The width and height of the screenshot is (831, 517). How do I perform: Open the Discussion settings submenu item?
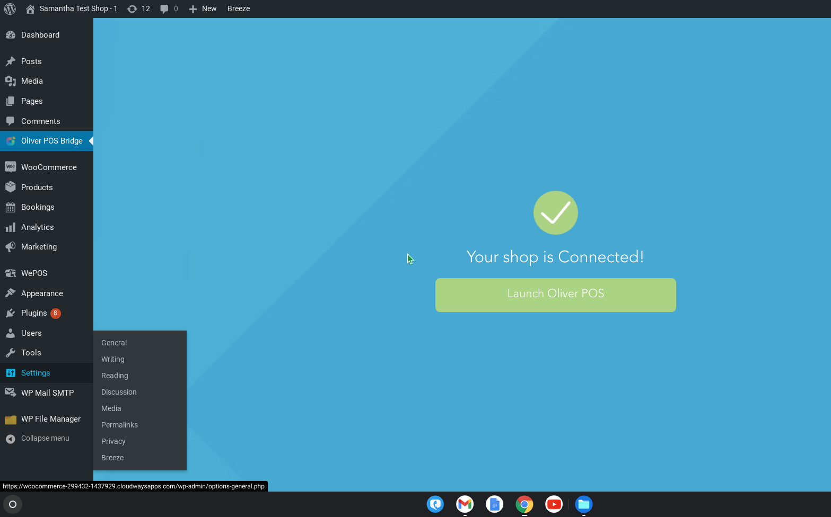119,392
